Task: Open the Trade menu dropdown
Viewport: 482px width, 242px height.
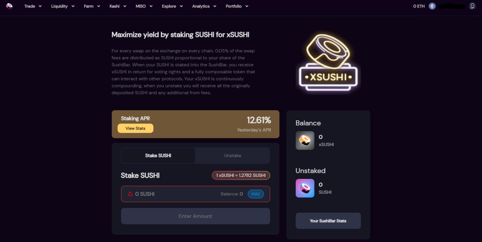Action: (32, 6)
